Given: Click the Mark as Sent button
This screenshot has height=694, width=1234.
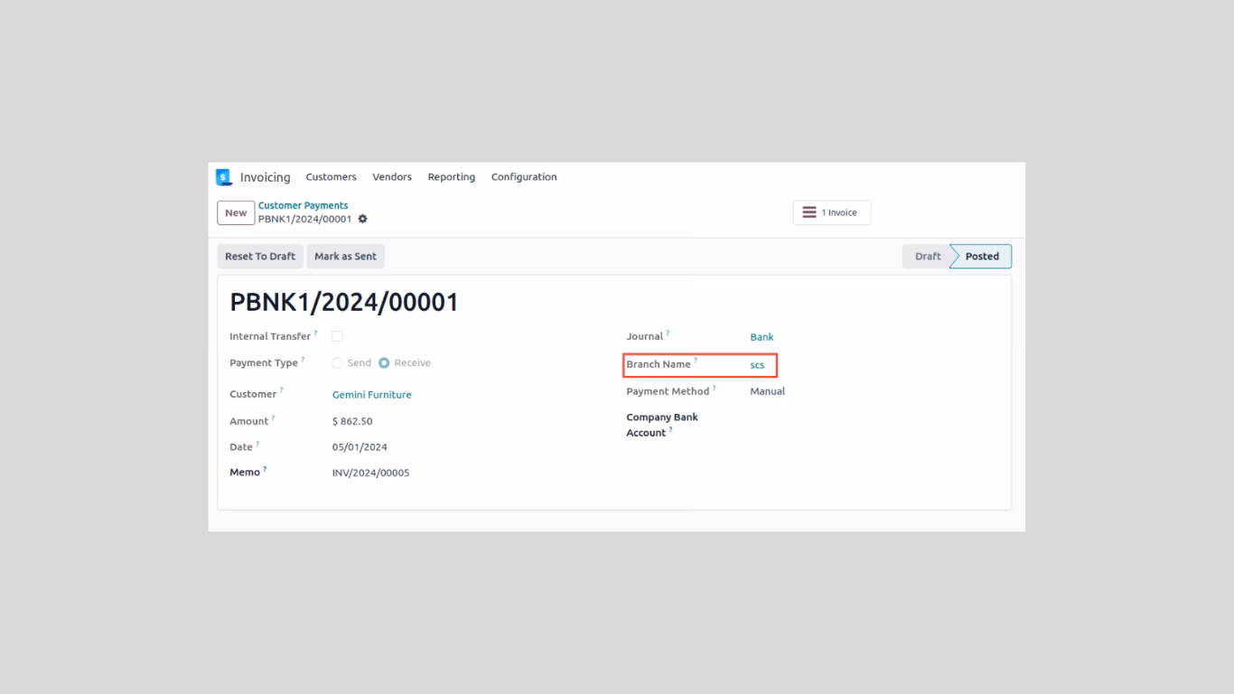Looking at the screenshot, I should [x=345, y=257].
